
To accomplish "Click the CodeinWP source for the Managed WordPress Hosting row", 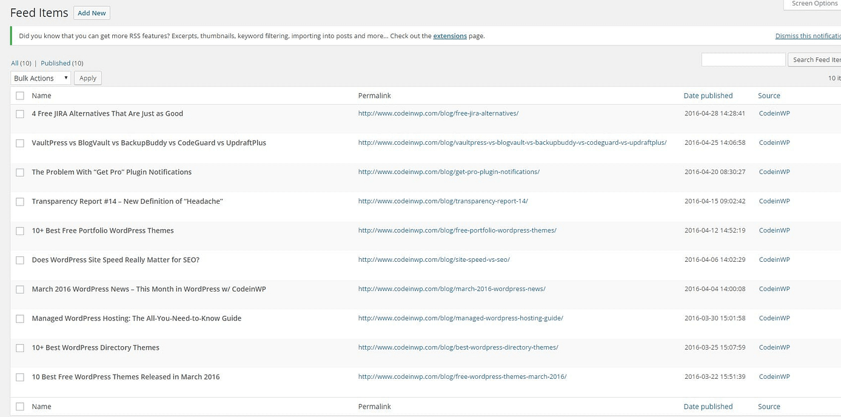I will pos(774,318).
